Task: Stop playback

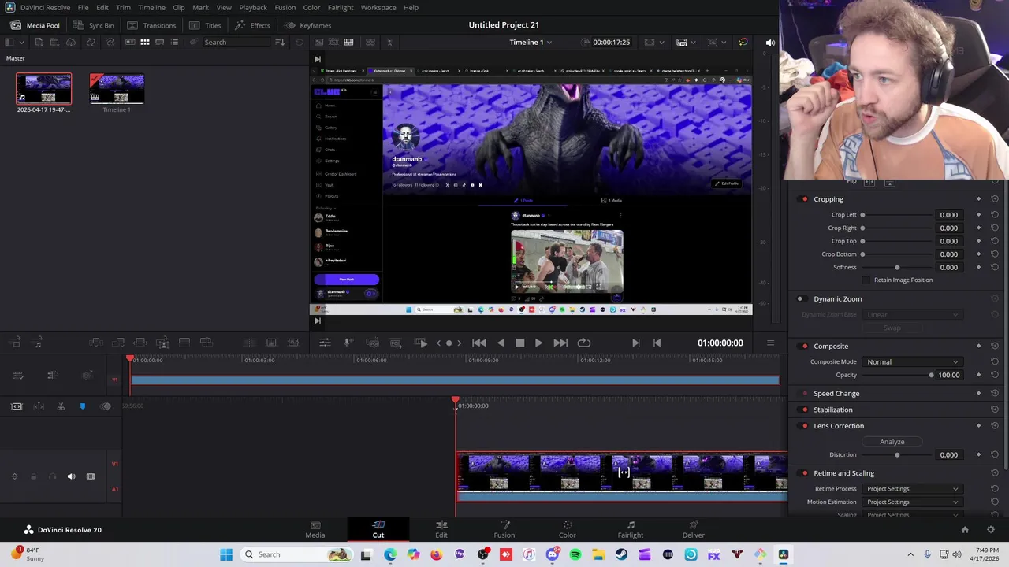Action: coord(520,343)
